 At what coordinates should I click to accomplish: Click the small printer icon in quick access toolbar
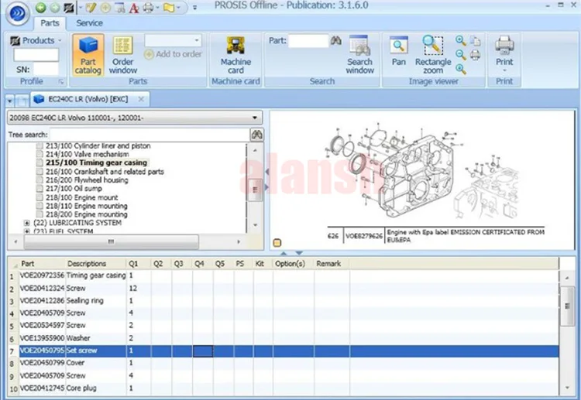(148, 8)
